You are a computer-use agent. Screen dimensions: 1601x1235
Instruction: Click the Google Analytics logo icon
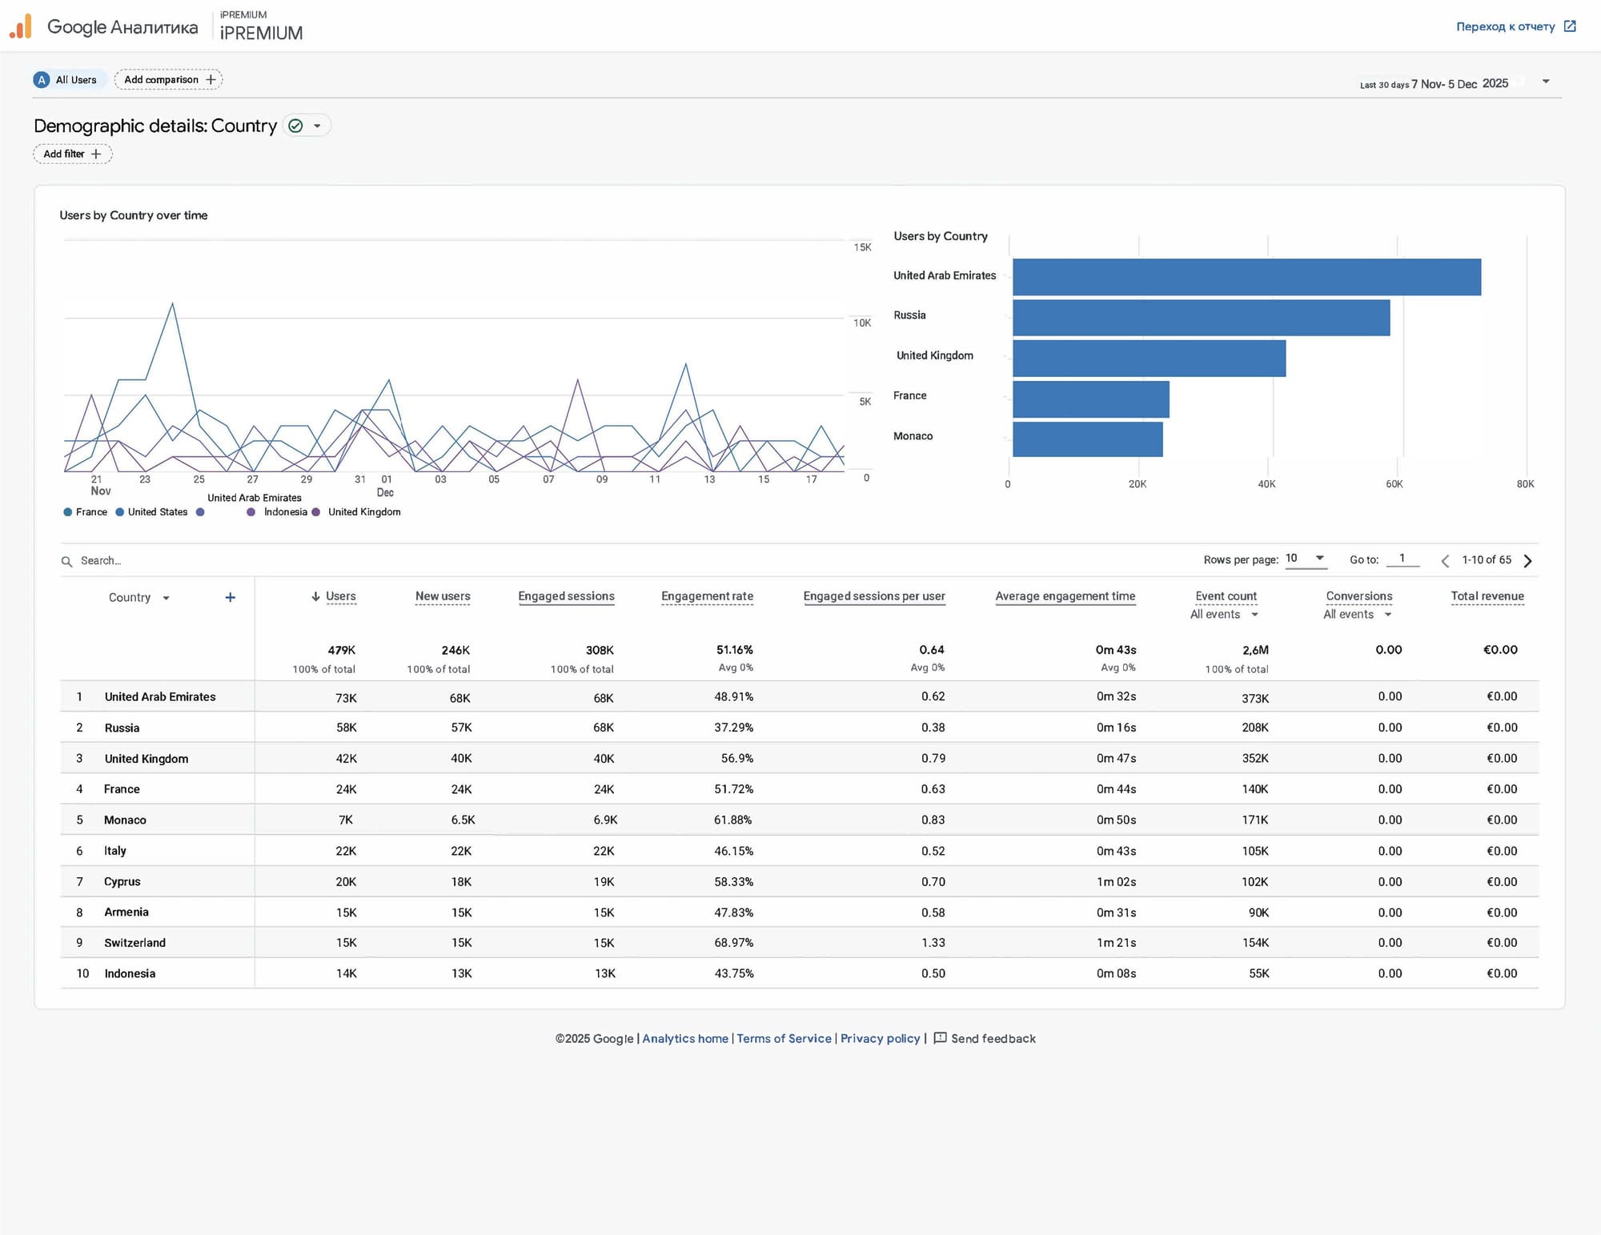click(x=21, y=26)
